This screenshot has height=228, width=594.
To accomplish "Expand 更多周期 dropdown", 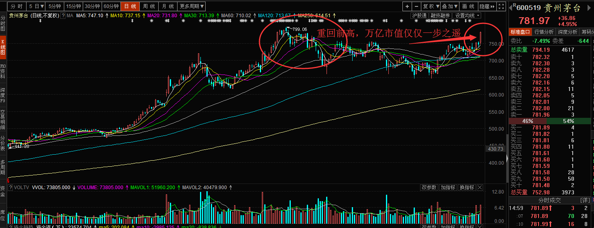I will click(x=192, y=6).
